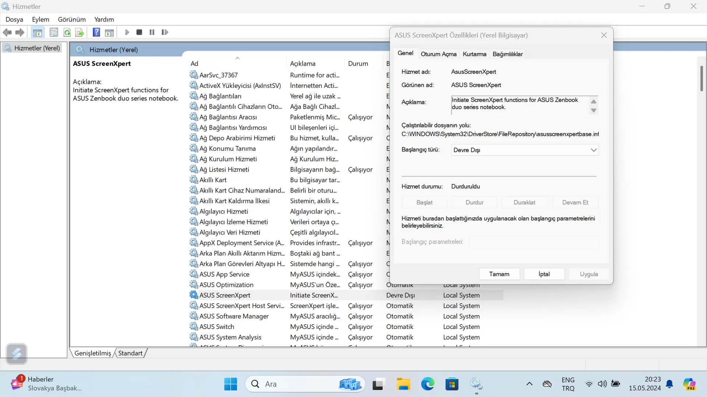Click the Devam Et service button
The width and height of the screenshot is (707, 397).
(575, 203)
